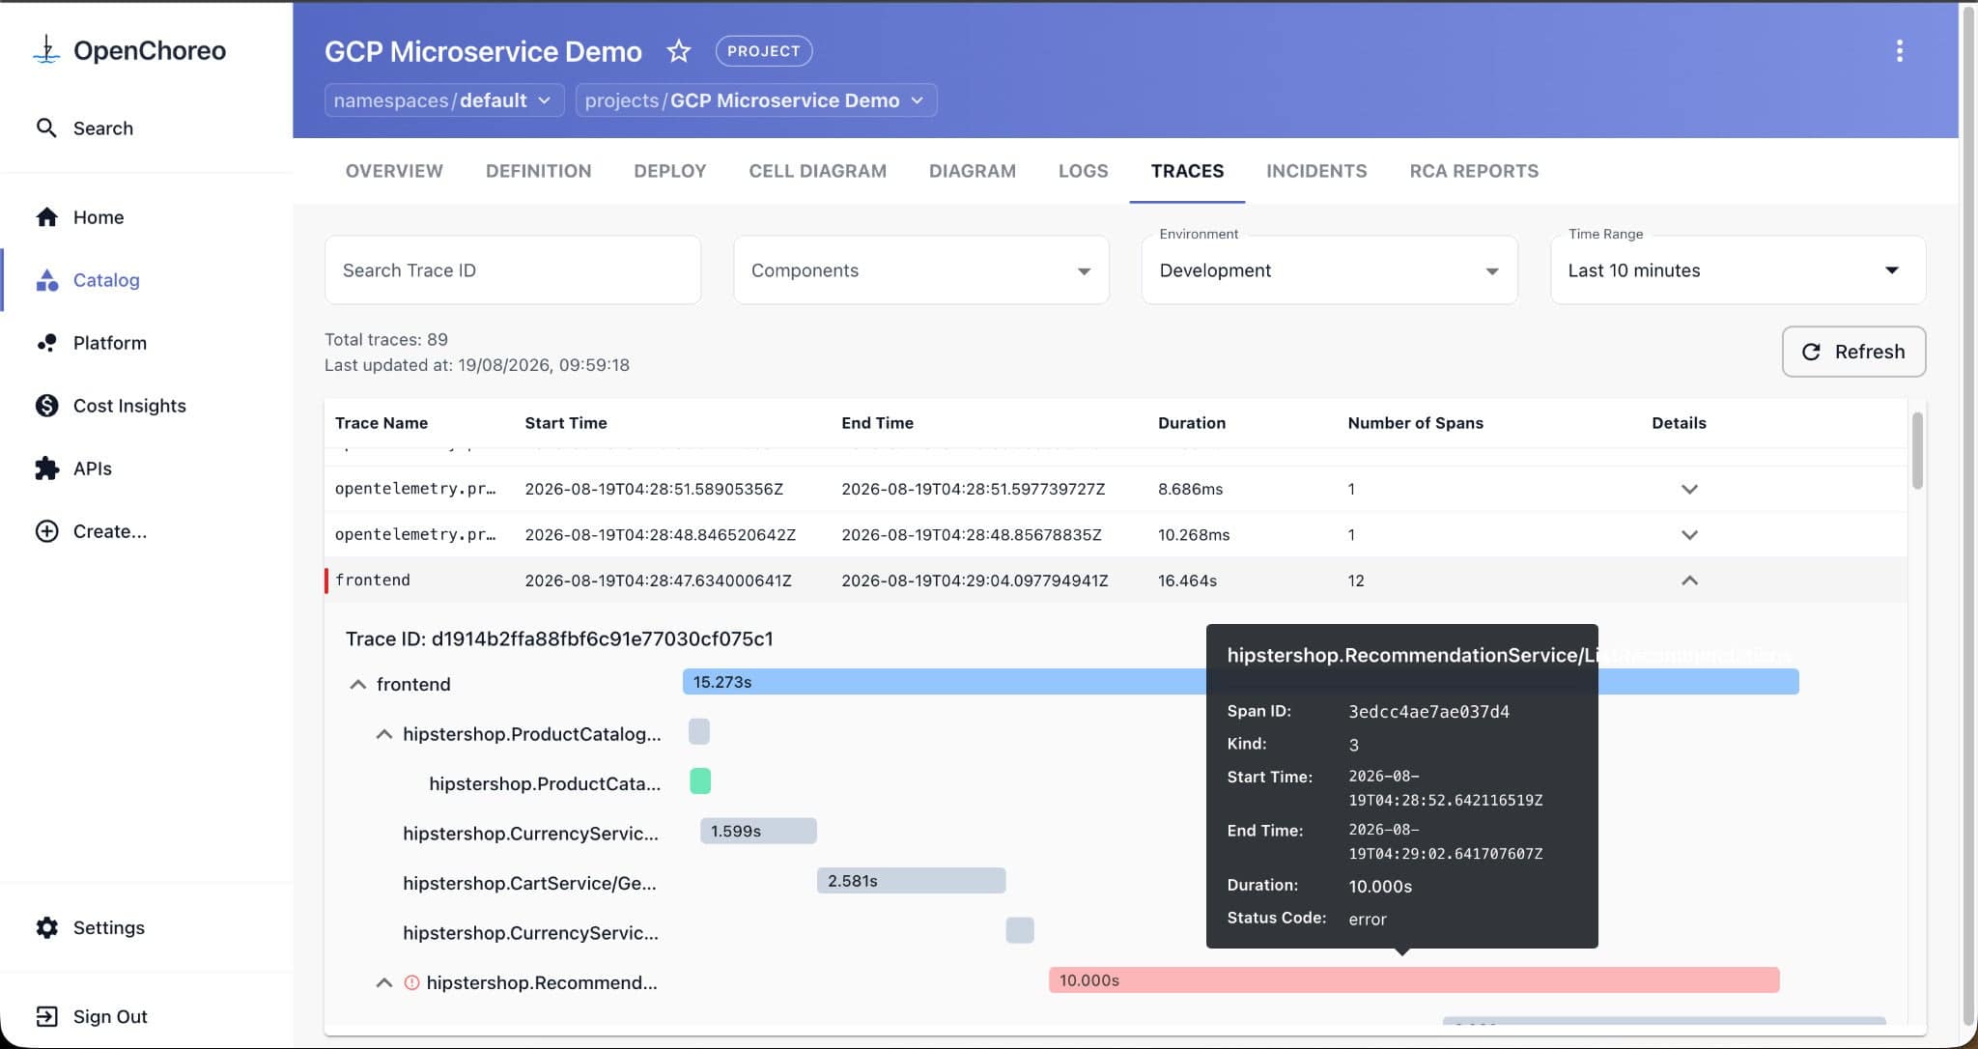Click the Refresh button
The image size is (1978, 1049).
1853,352
